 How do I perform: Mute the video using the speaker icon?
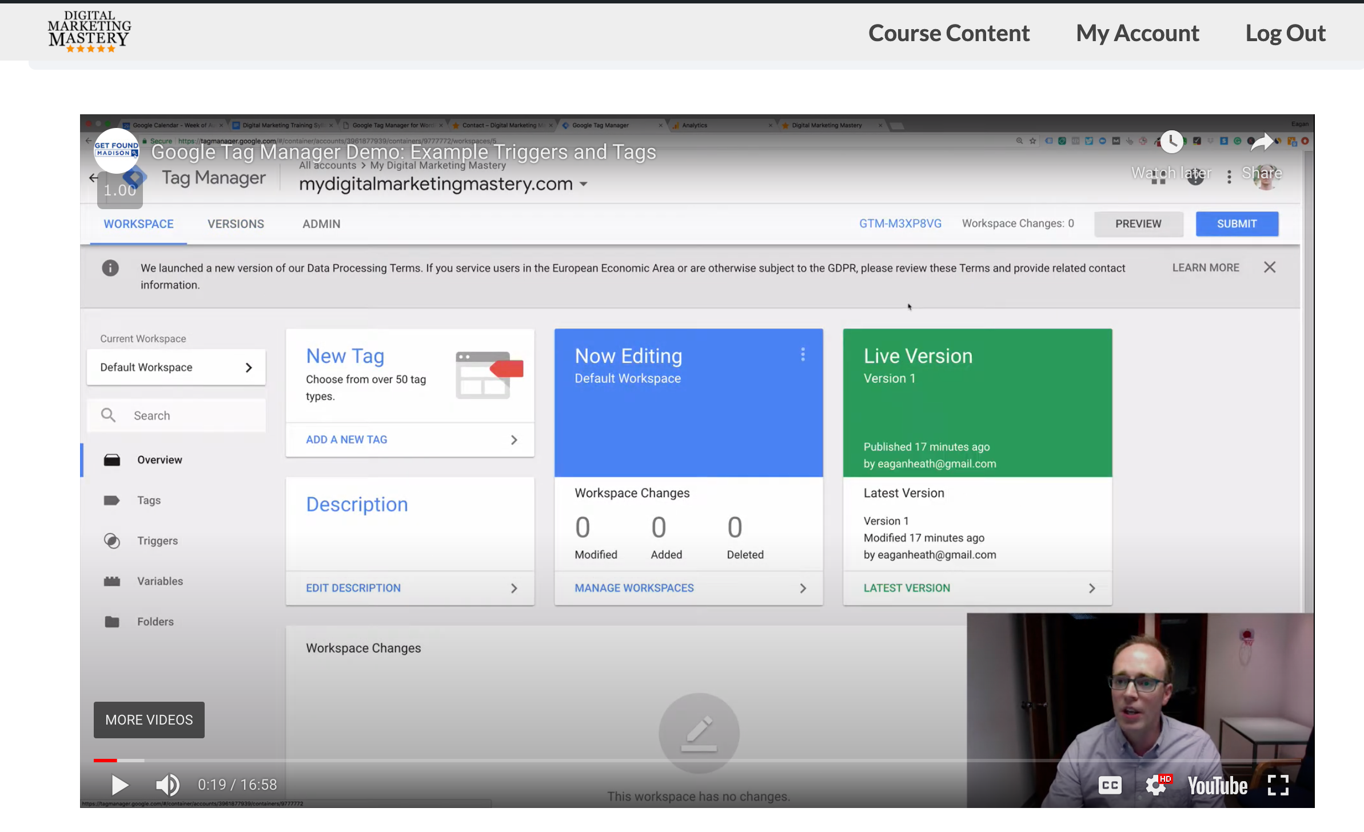click(x=167, y=785)
